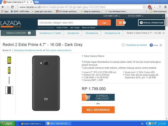Open the Windows start button

click(x=7, y=124)
